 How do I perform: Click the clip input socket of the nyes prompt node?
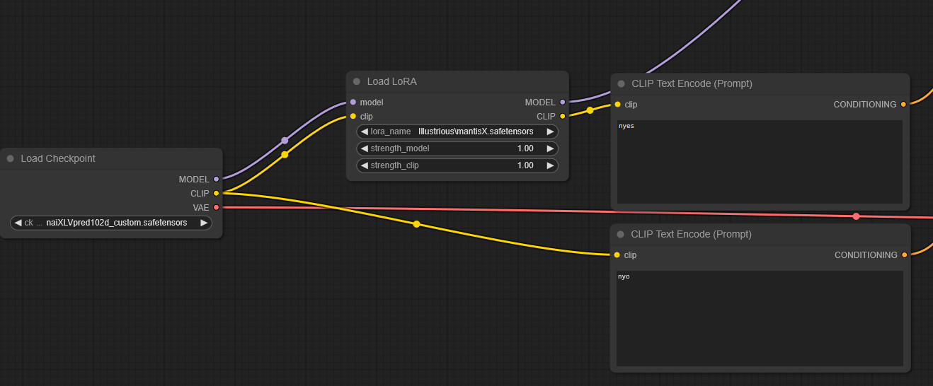click(617, 104)
